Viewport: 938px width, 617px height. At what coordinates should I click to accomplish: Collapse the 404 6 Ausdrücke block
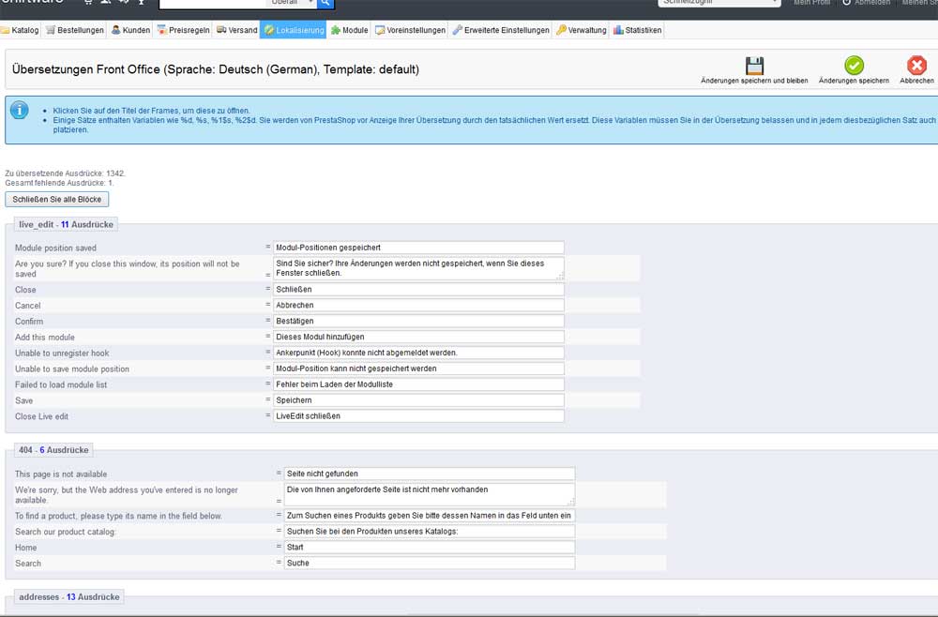[53, 449]
